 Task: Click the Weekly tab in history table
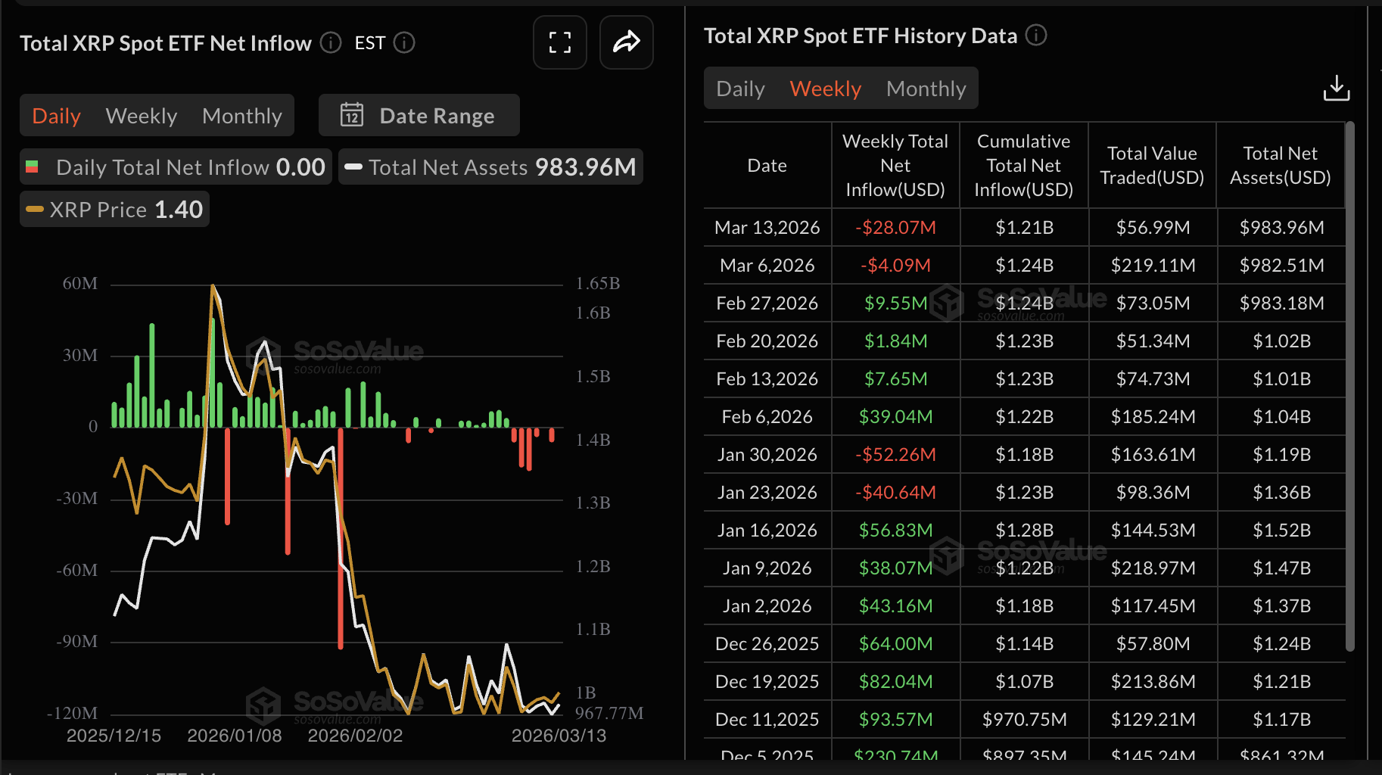825,89
